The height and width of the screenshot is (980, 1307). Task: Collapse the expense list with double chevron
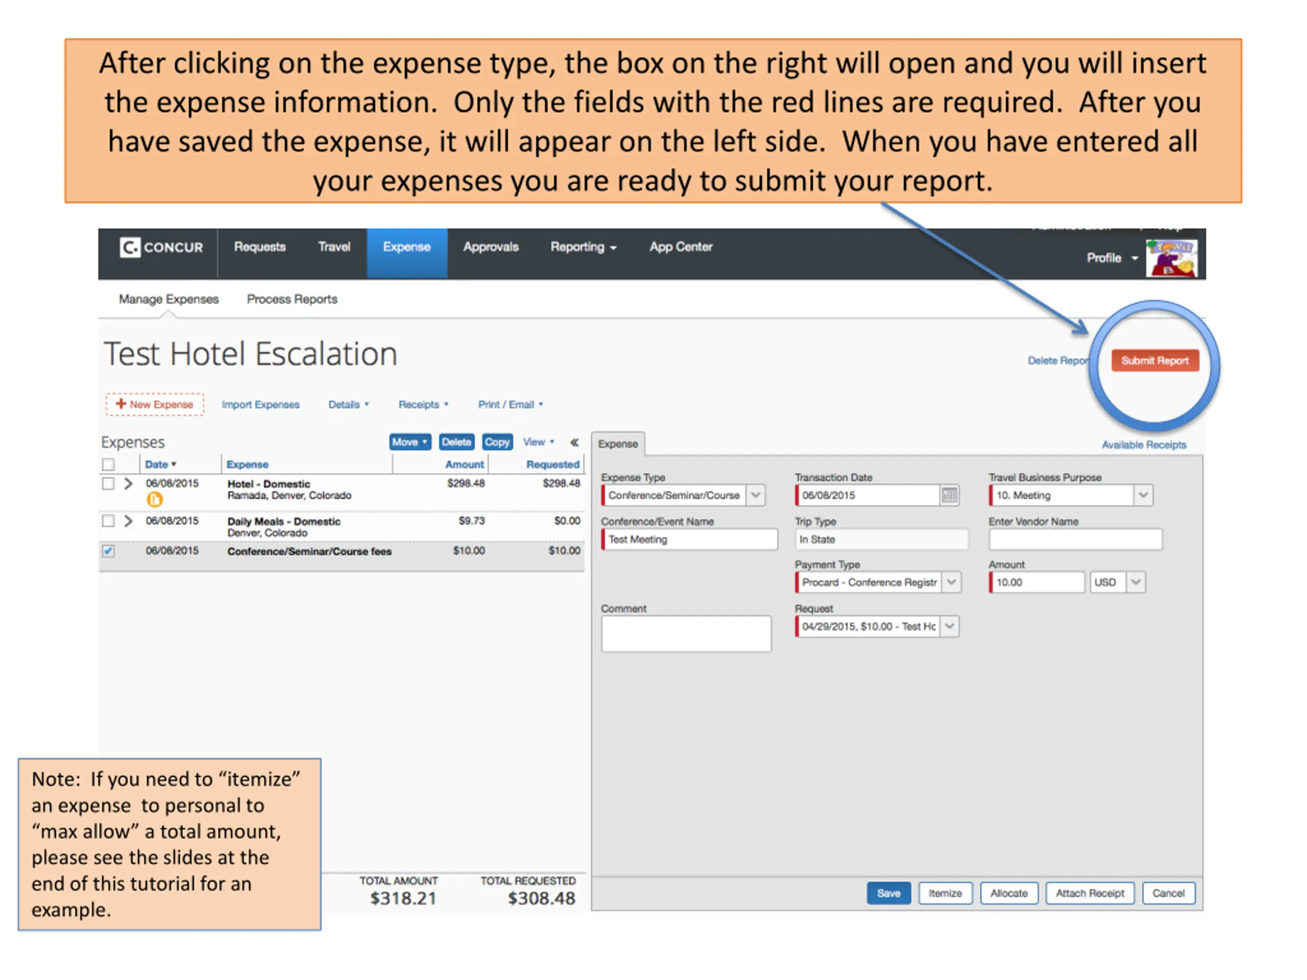click(x=574, y=442)
